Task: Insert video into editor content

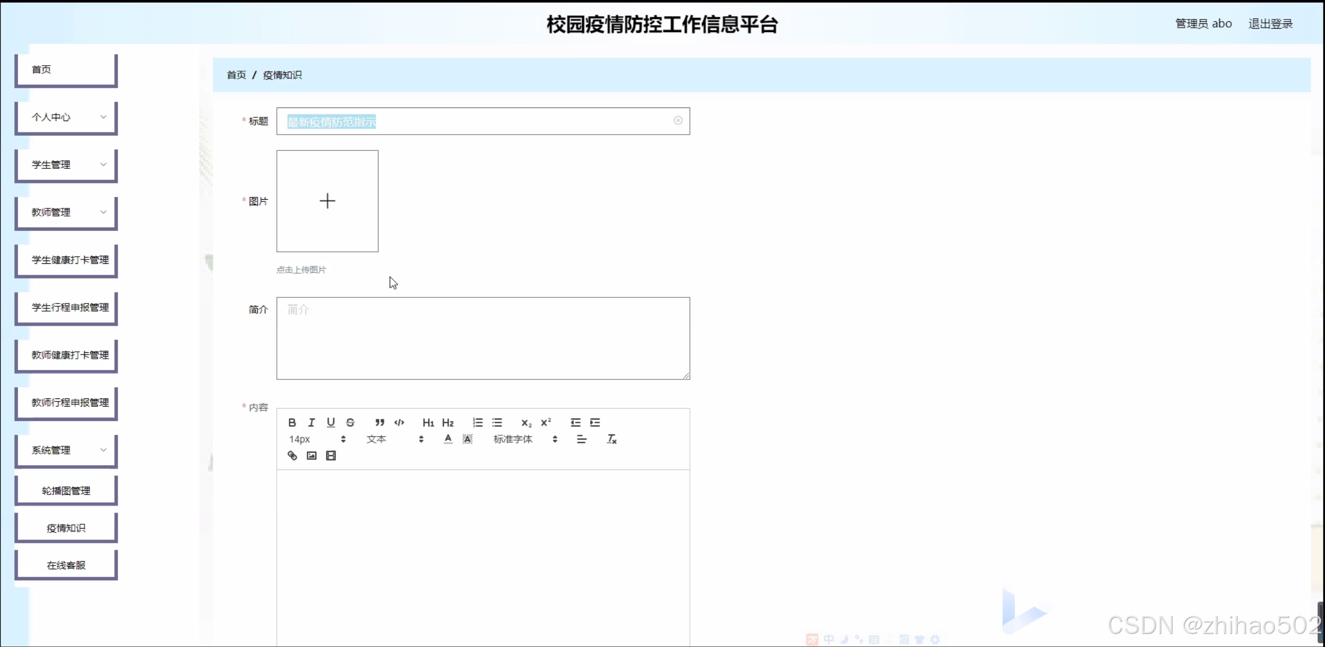Action: coord(331,455)
